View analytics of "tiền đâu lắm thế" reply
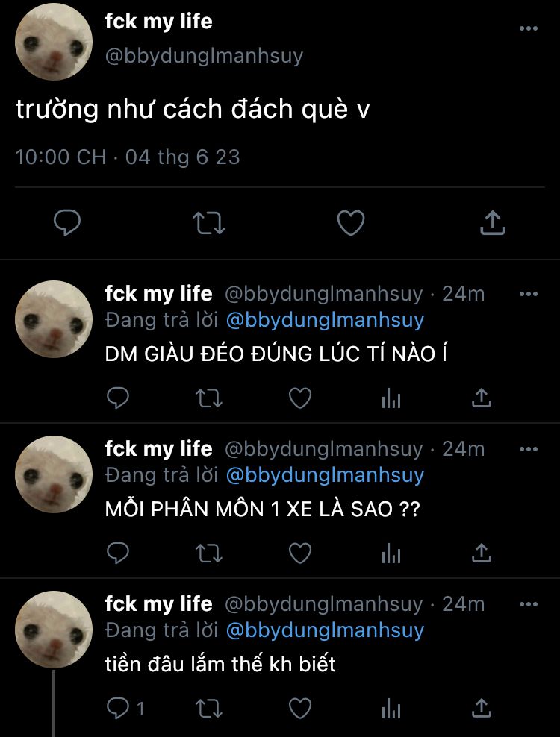Viewport: 560px width, 737px height. [x=391, y=709]
